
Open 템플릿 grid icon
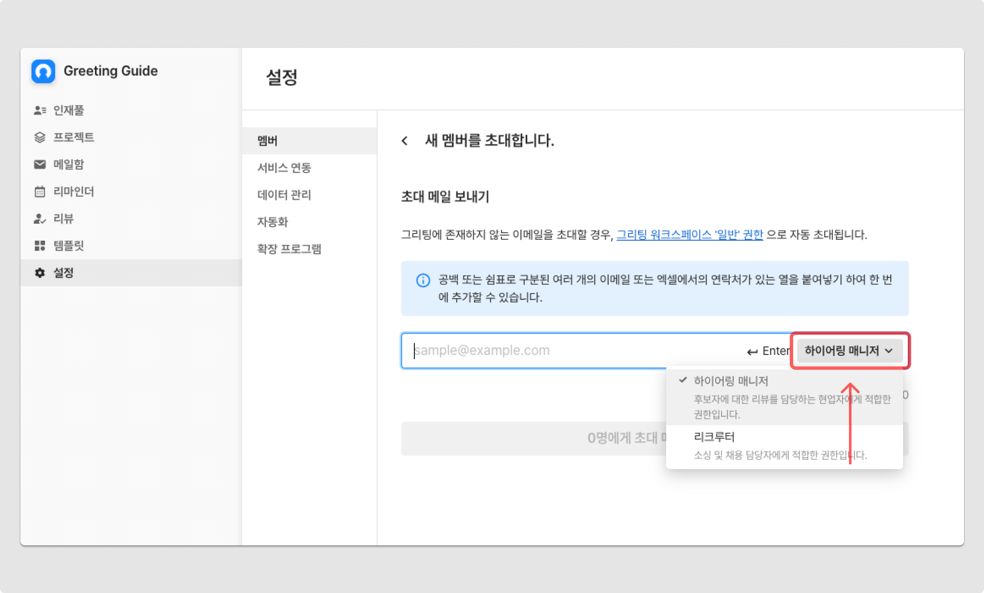[x=40, y=246]
